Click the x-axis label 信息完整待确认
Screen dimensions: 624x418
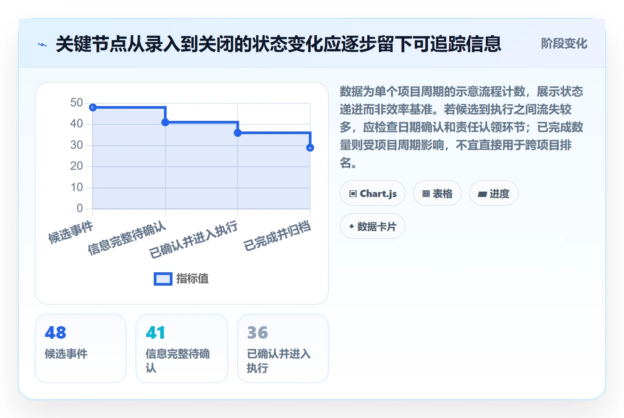coord(127,238)
